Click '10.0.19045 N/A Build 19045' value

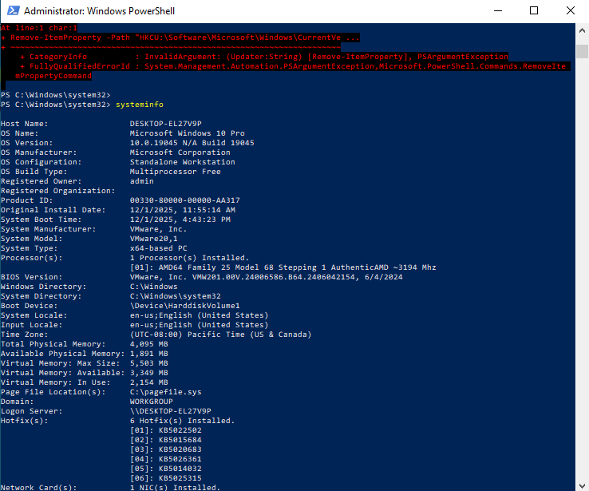(x=192, y=143)
